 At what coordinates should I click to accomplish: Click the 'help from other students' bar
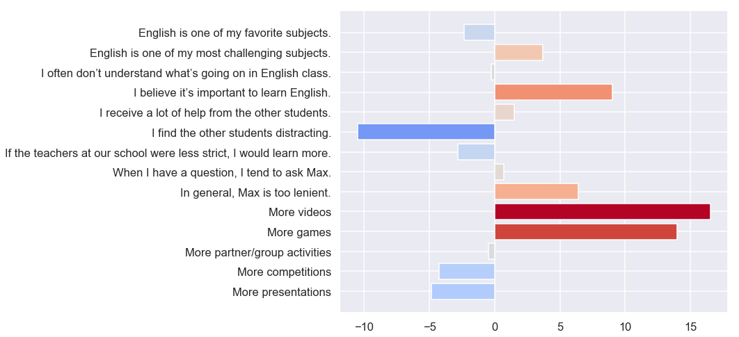tap(504, 112)
